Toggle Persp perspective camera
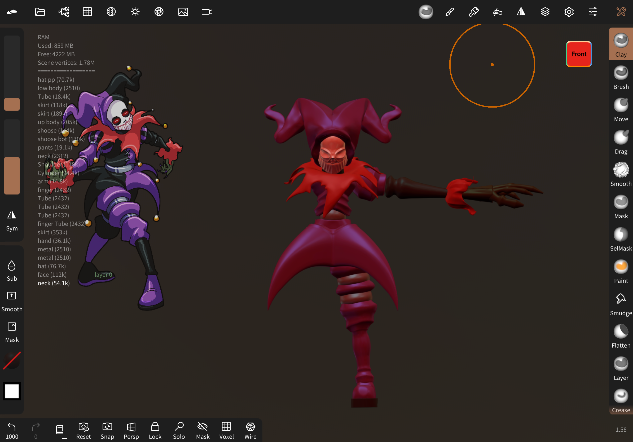633x442 pixels. point(131,431)
